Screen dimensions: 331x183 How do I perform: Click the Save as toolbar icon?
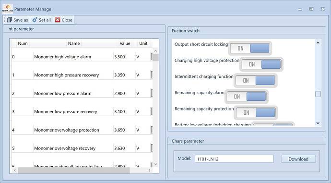tap(9, 20)
